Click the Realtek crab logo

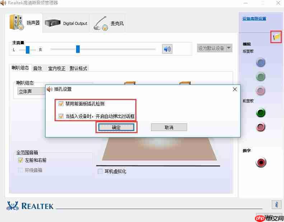[x=13, y=206]
